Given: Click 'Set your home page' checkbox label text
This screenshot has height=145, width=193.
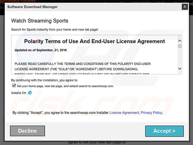Looking at the screenshot, I should [65, 86].
